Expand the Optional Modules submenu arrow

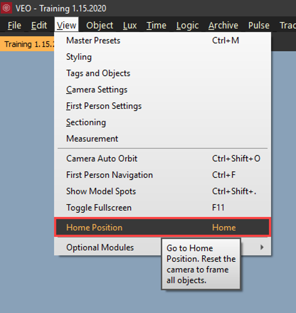[262, 247]
